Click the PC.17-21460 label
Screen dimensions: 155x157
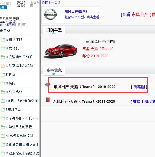click(x=22, y=4)
